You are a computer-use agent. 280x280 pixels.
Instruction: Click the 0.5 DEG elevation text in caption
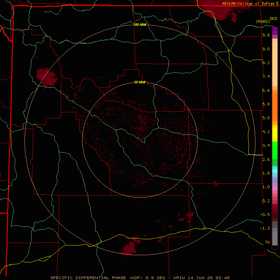[155, 278]
